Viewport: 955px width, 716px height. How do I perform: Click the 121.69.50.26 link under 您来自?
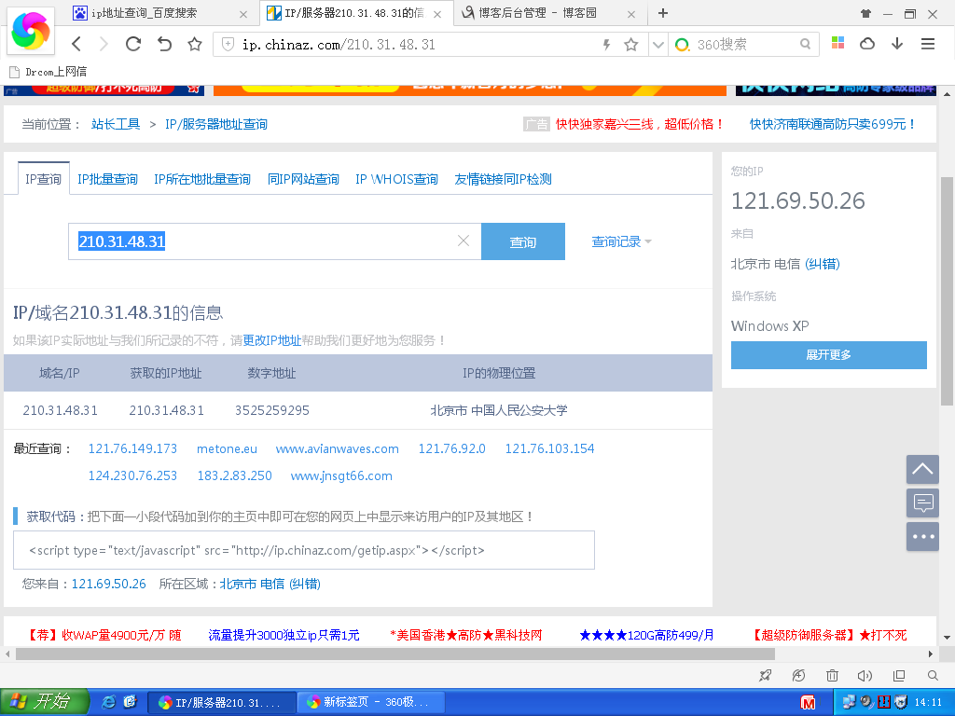coord(109,584)
